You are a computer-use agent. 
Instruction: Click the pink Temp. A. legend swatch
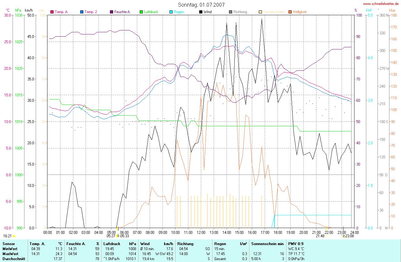[x=52, y=12]
